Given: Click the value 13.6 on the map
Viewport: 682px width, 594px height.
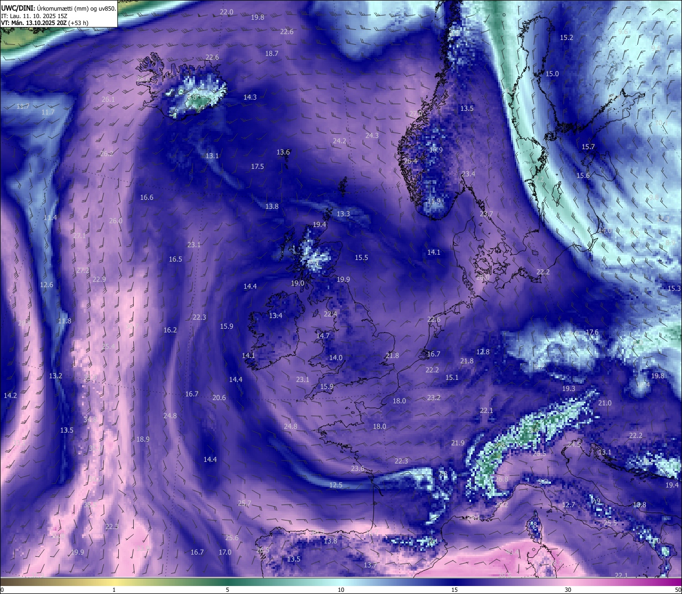Looking at the screenshot, I should coord(283,152).
